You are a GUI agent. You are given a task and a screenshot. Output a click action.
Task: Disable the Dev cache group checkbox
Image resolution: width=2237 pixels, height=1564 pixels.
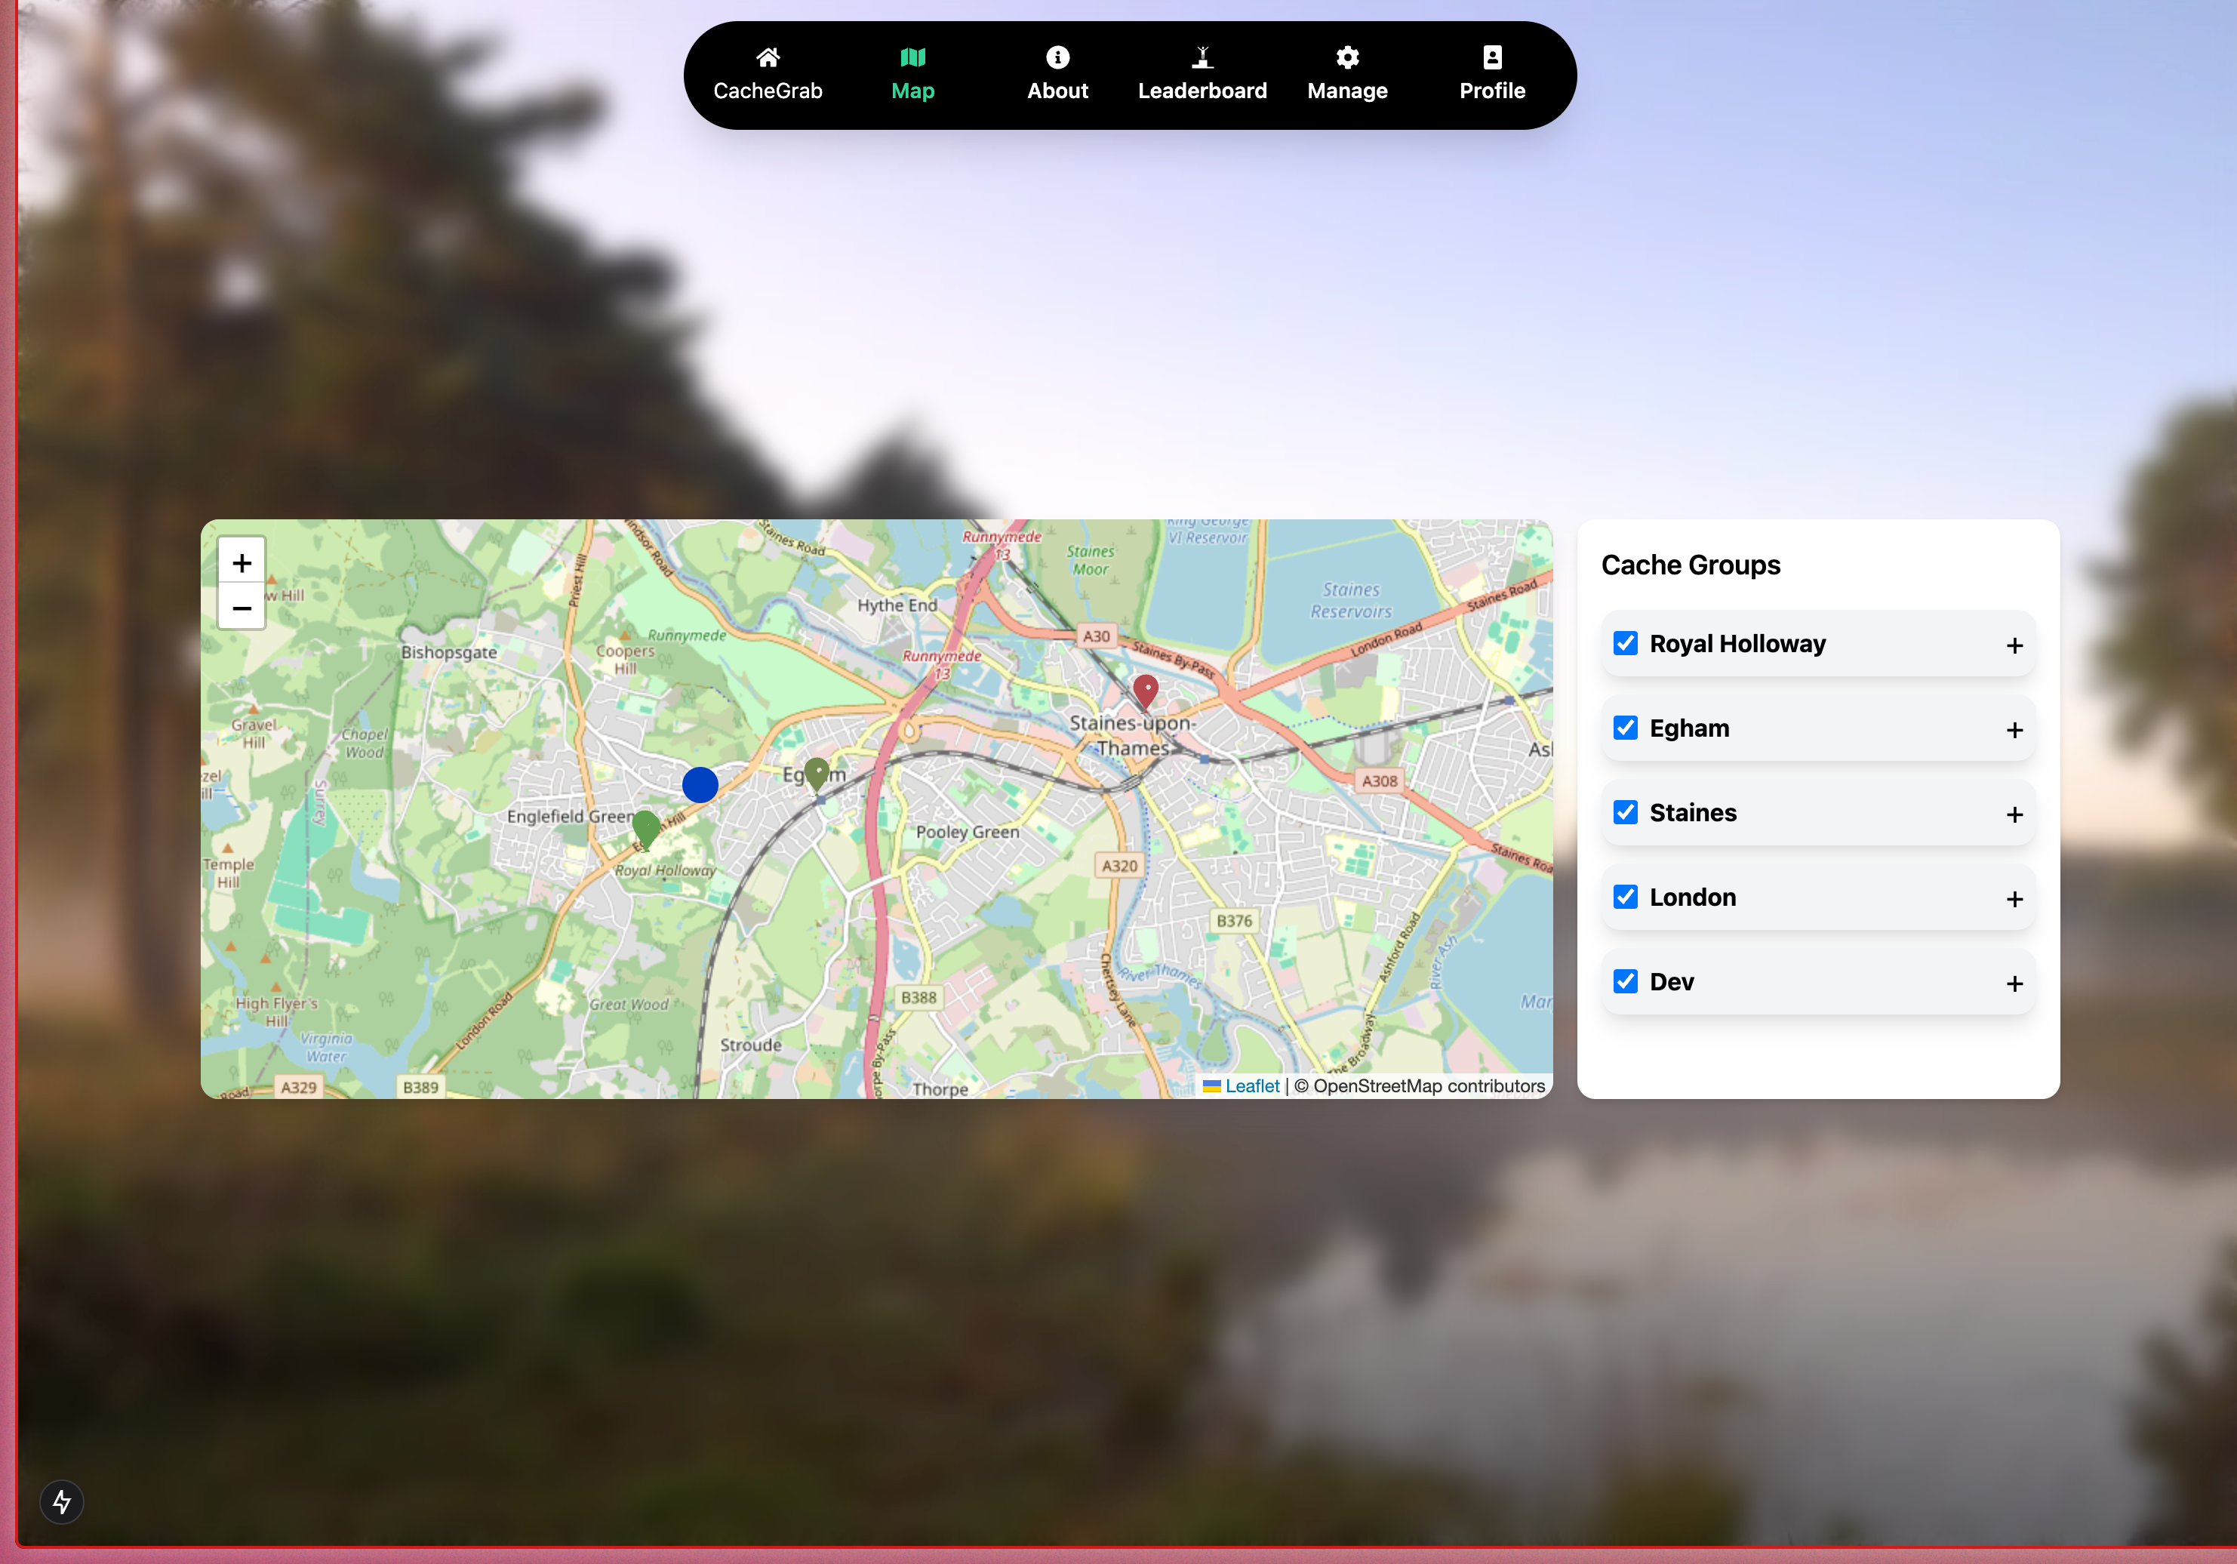(x=1625, y=981)
